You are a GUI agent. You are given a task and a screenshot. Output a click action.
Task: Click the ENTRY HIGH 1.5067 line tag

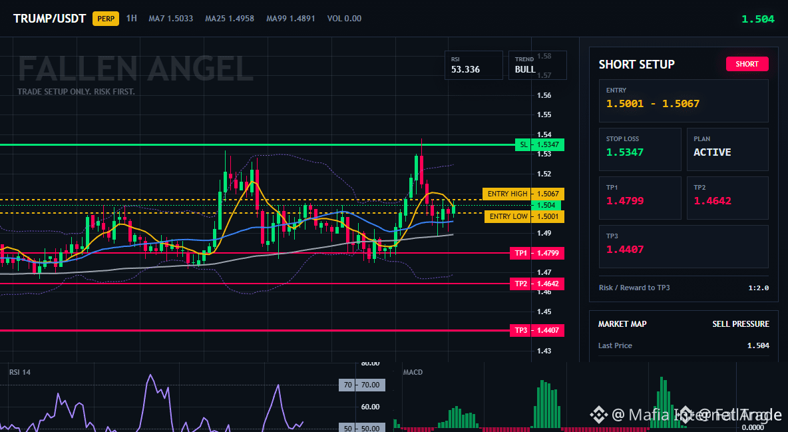point(523,194)
